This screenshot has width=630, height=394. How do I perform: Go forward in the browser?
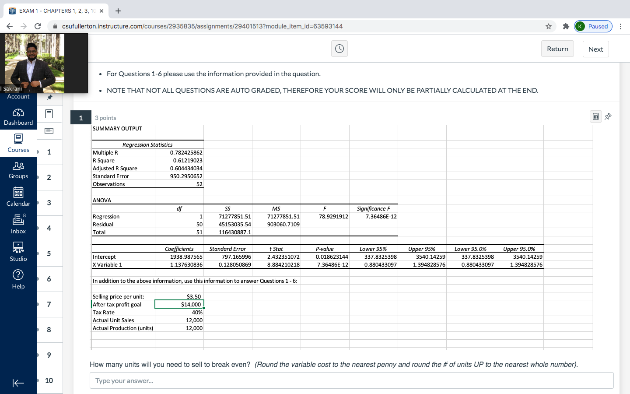click(x=24, y=26)
